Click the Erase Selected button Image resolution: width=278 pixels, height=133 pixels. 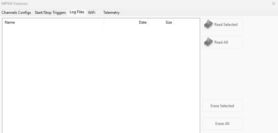coord(222,106)
